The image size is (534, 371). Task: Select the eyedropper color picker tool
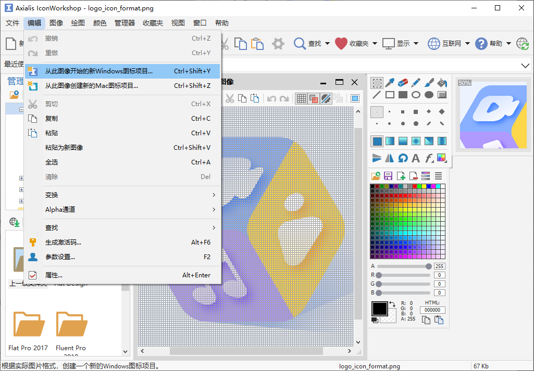(390, 82)
